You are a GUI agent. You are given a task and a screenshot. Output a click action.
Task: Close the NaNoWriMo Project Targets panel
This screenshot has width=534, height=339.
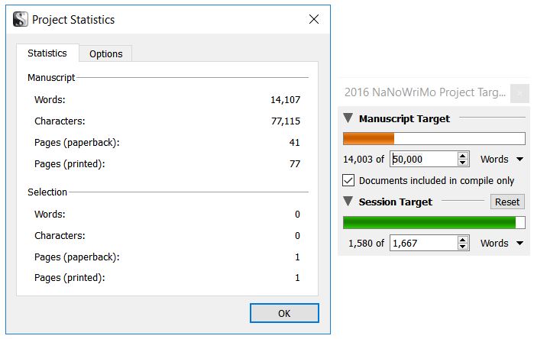519,93
